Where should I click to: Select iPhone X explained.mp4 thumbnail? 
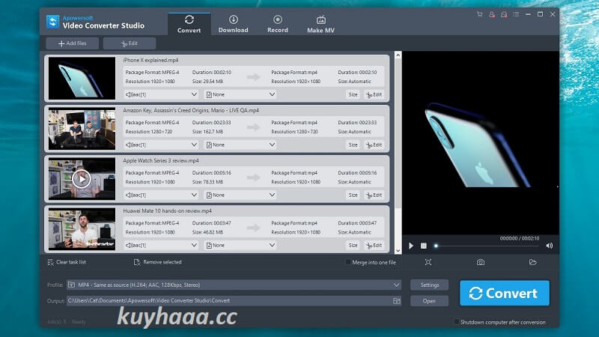pyautogui.click(x=82, y=79)
